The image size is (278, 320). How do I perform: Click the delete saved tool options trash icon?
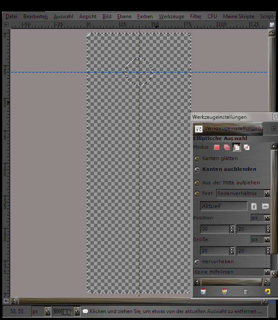(x=246, y=291)
